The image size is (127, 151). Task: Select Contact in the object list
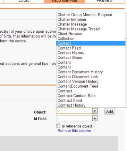[x=91, y=43]
